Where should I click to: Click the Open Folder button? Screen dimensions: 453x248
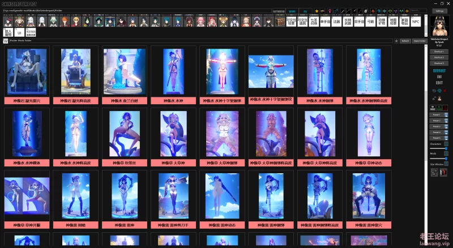click(x=419, y=41)
